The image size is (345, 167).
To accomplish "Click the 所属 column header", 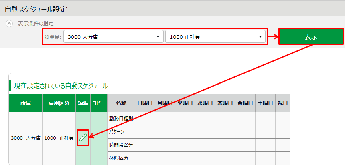I will point(26,103).
